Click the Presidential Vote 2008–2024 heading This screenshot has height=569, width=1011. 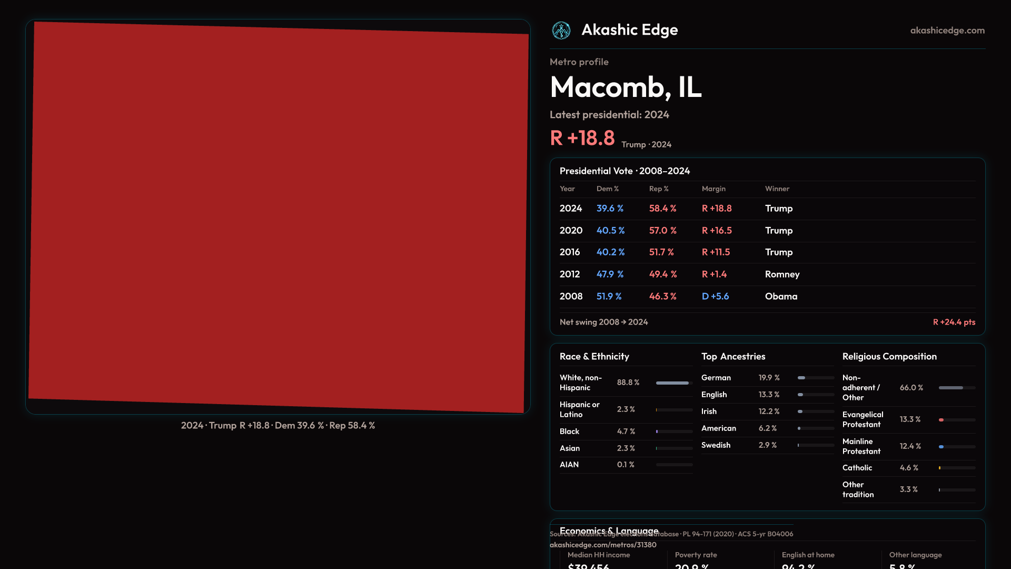(625, 171)
